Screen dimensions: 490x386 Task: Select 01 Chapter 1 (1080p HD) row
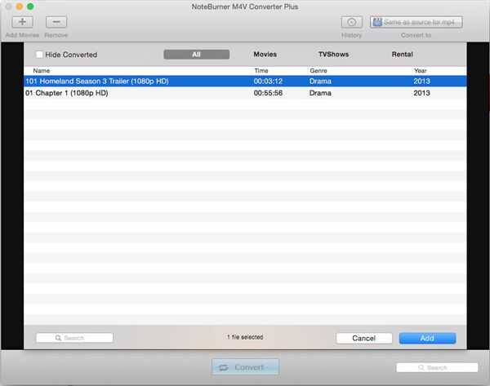245,93
